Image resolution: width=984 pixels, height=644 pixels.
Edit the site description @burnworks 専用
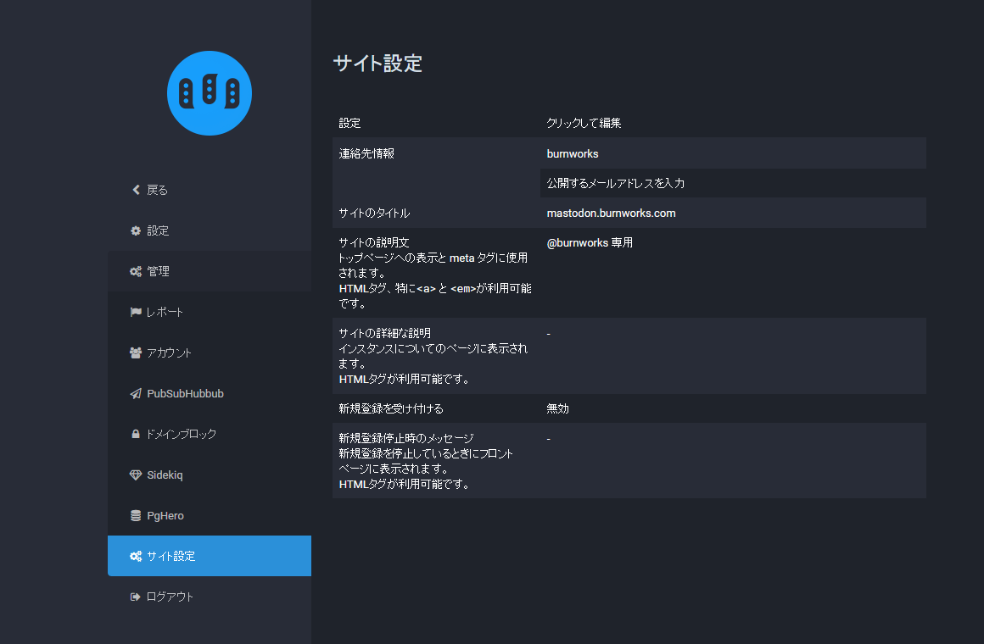(x=590, y=243)
